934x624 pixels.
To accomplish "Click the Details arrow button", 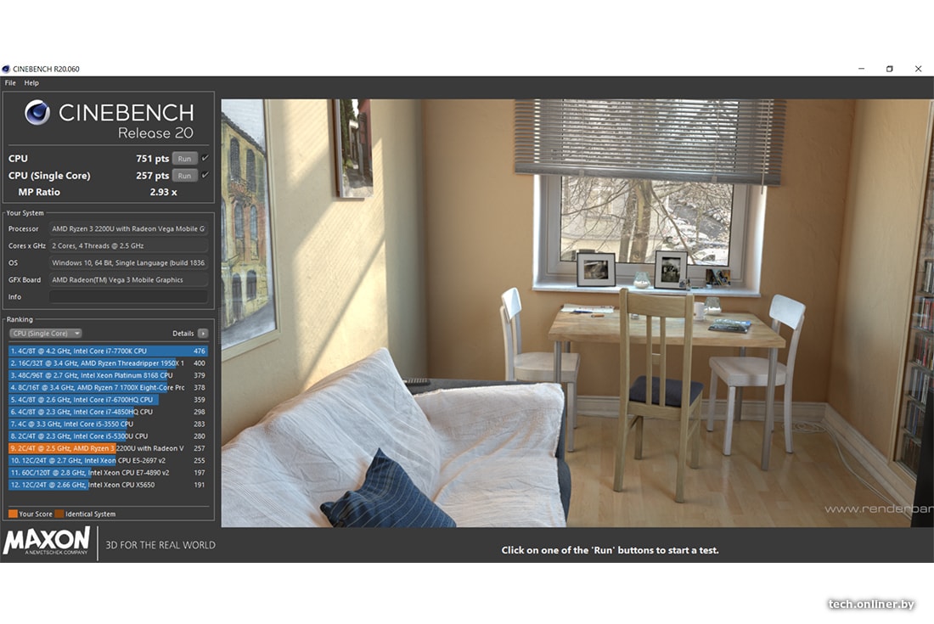I will [x=203, y=334].
